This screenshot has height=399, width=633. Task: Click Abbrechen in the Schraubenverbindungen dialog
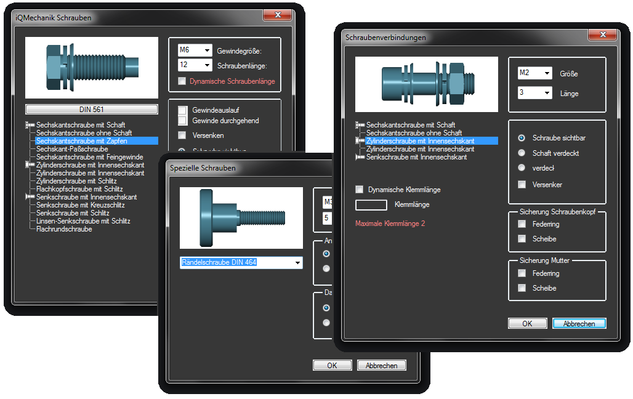click(x=579, y=323)
